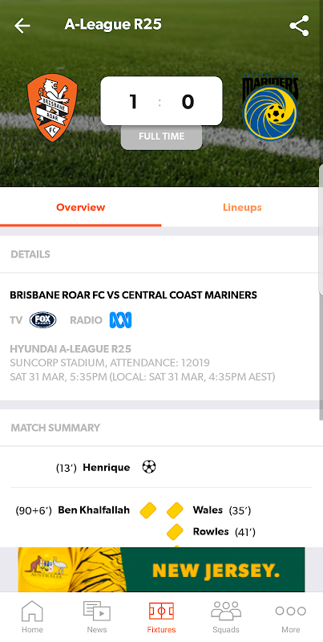
Task: Switch to the Lineups tab
Action: click(x=242, y=207)
